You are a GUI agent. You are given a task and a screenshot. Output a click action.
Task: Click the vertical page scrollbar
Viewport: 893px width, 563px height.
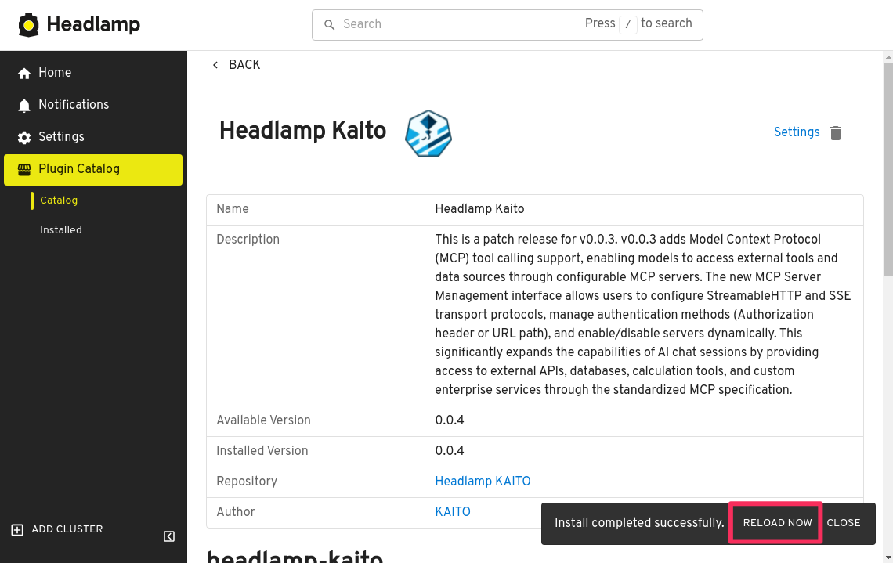pyautogui.click(x=888, y=164)
